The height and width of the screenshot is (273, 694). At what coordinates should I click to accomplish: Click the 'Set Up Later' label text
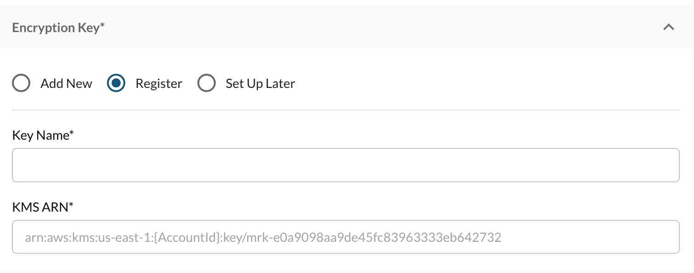(x=260, y=83)
